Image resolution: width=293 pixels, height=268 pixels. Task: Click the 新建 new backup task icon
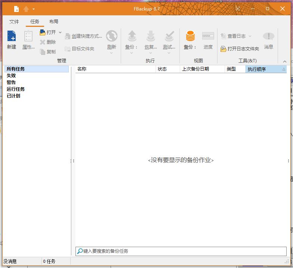(11, 36)
